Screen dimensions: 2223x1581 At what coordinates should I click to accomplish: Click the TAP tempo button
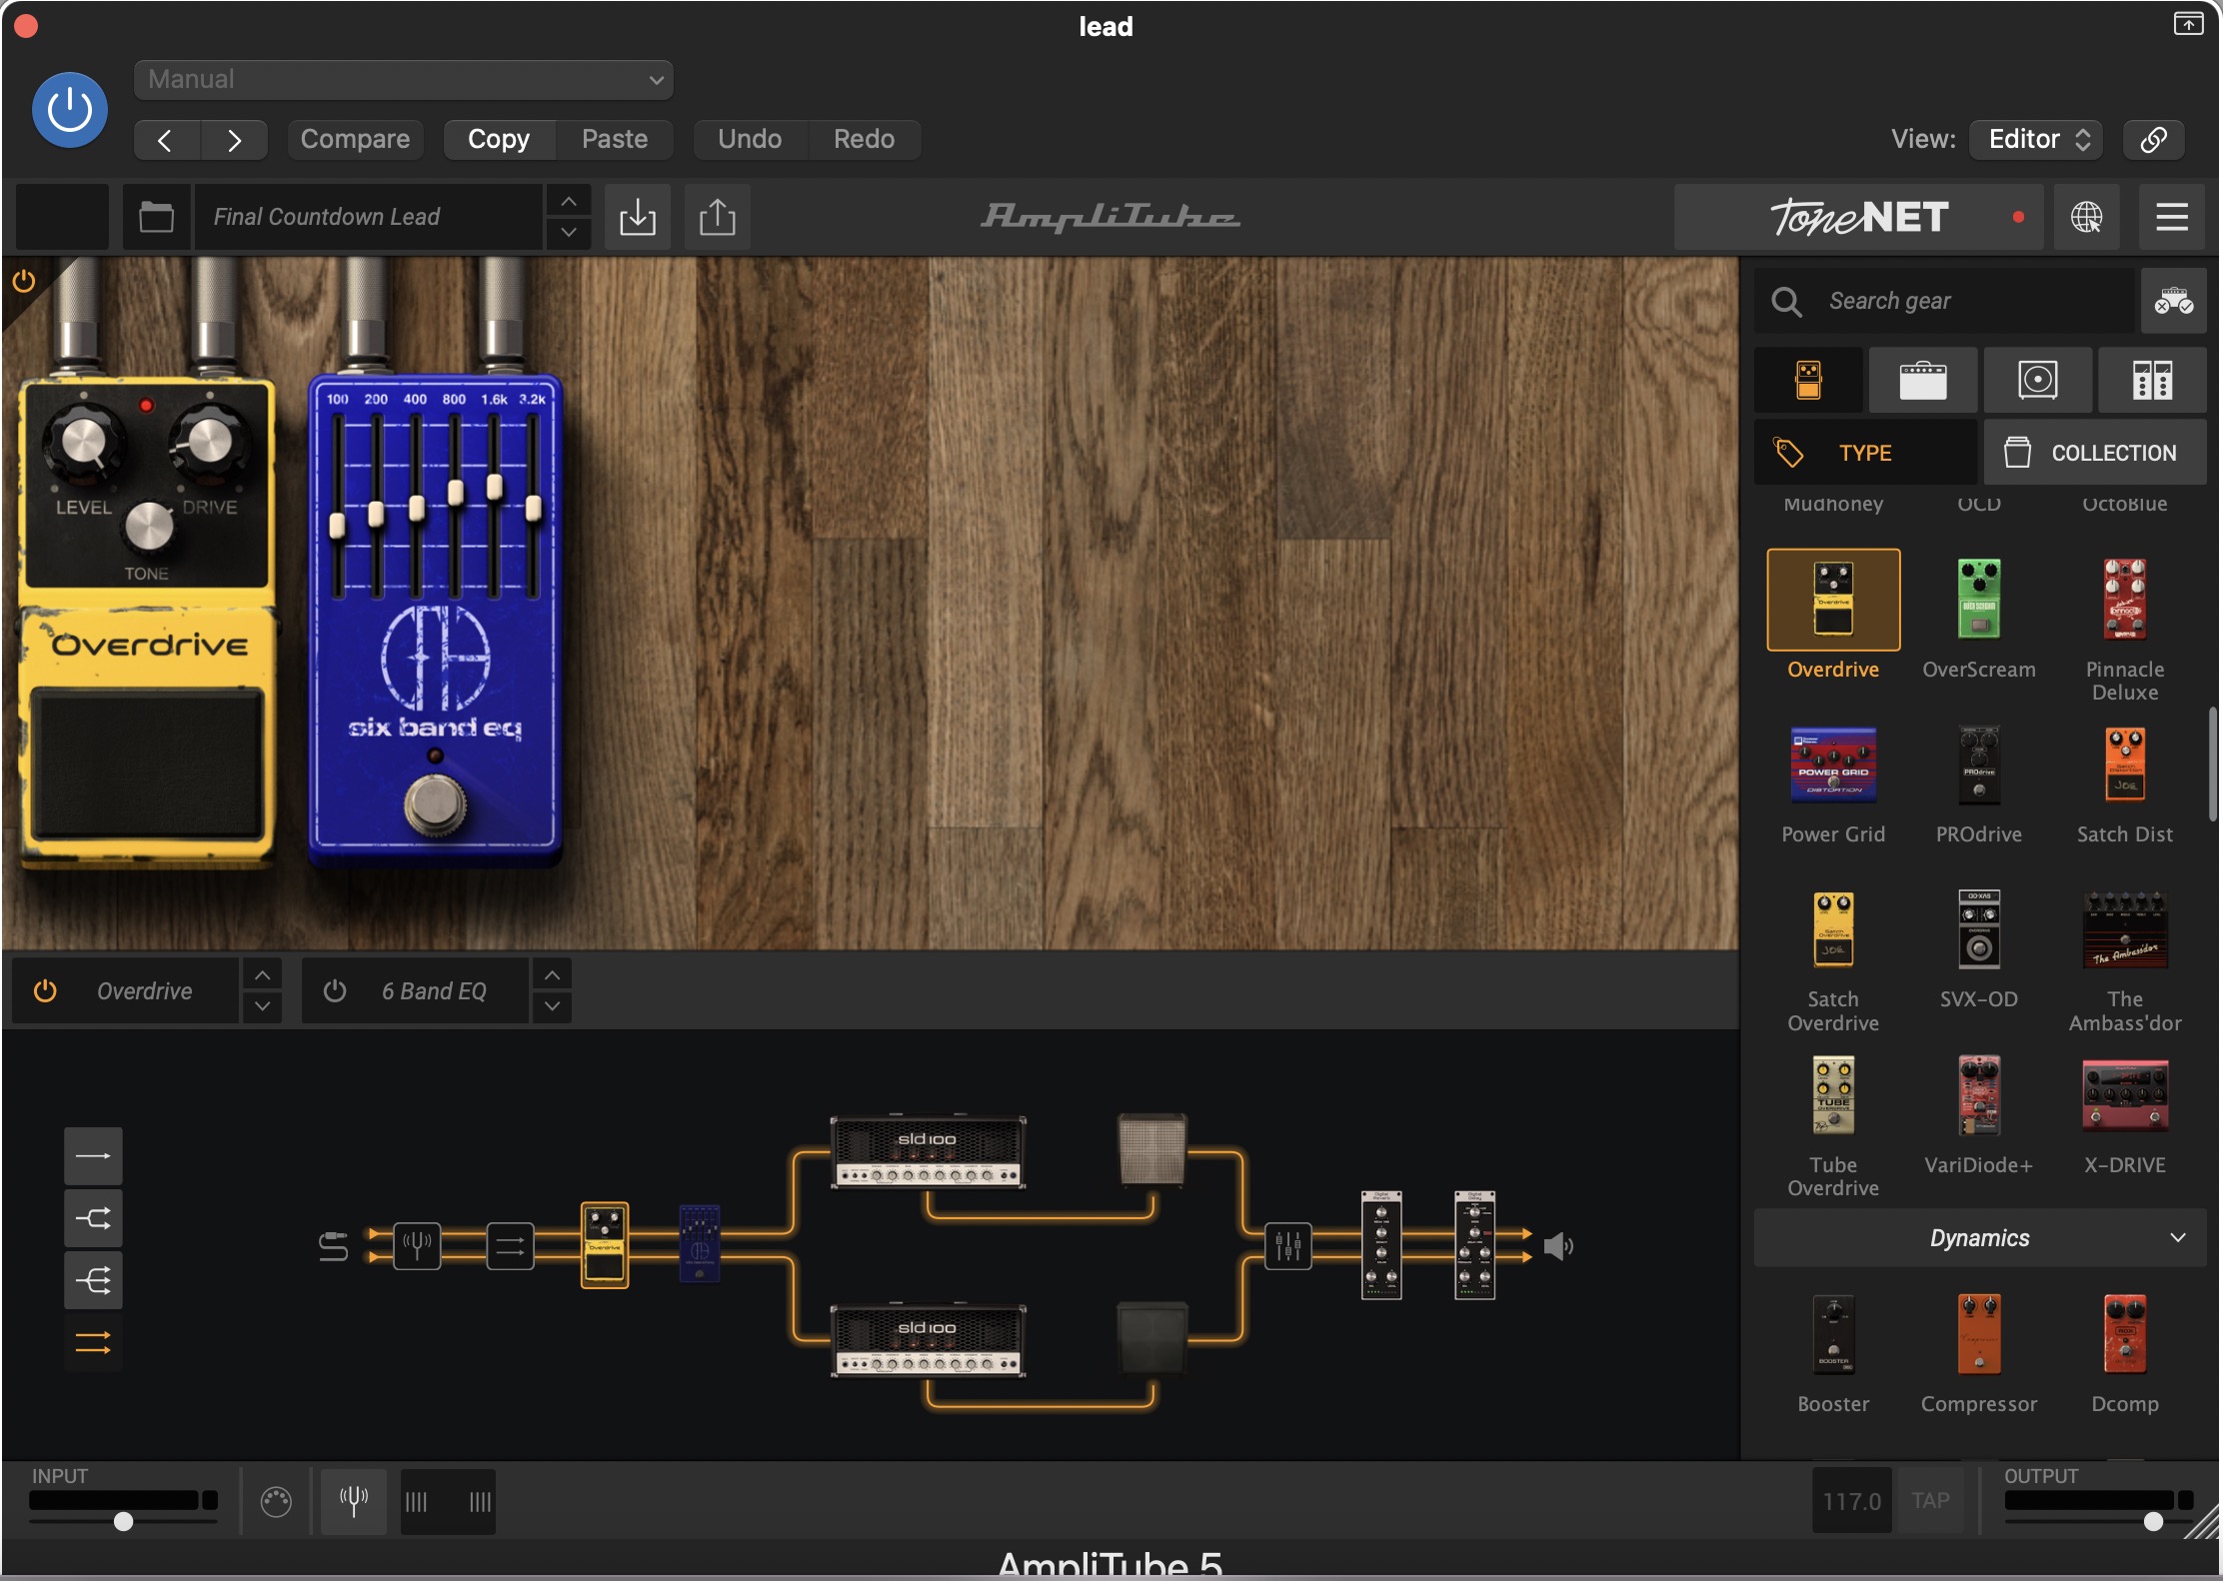click(x=1931, y=1501)
